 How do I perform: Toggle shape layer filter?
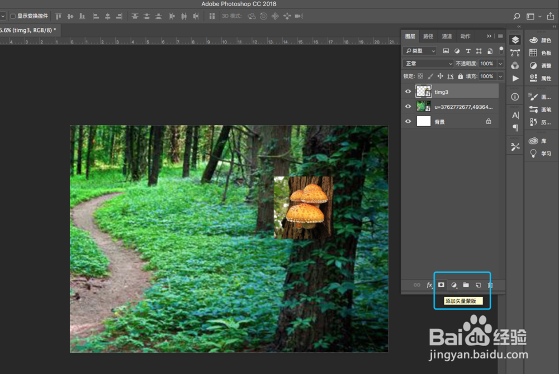point(479,51)
